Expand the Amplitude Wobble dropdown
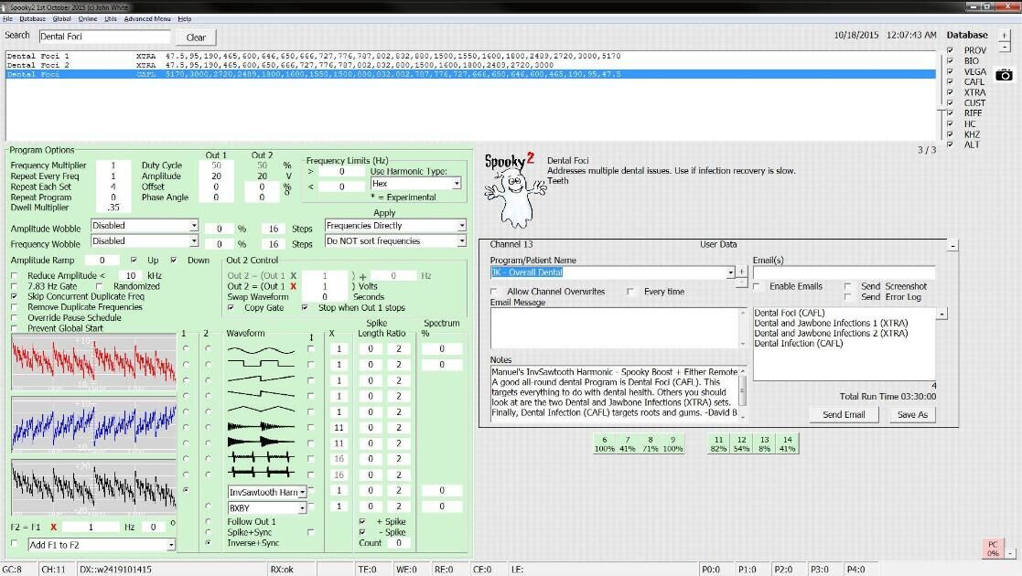Screen dimensions: 1022x576 193,226
